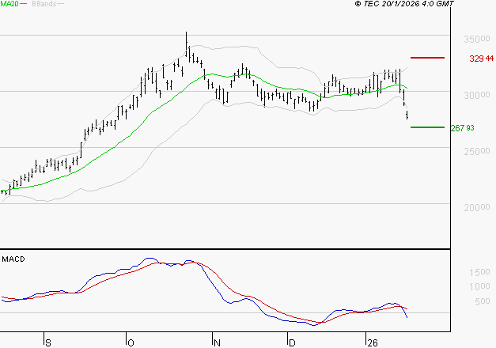
Task: Click the 26 year axis marker
Action: click(373, 343)
